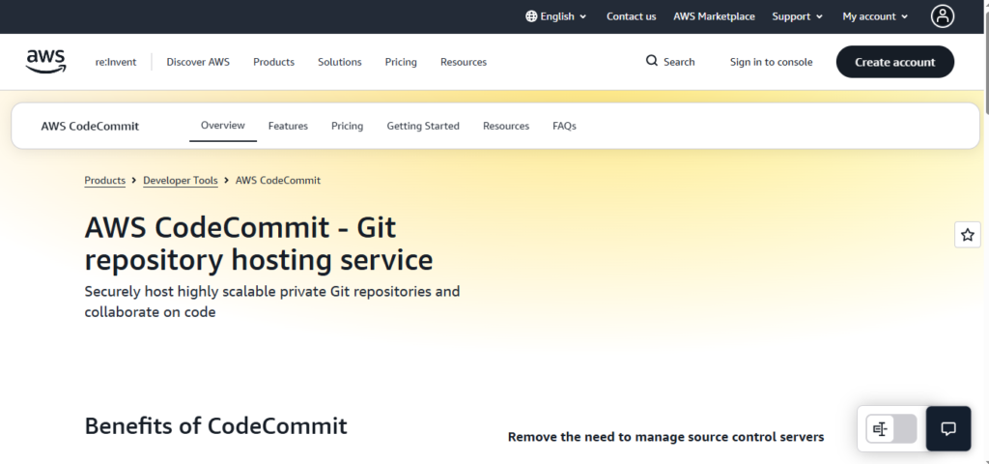
Task: Open Pricing in the main navigation
Action: [x=401, y=62]
